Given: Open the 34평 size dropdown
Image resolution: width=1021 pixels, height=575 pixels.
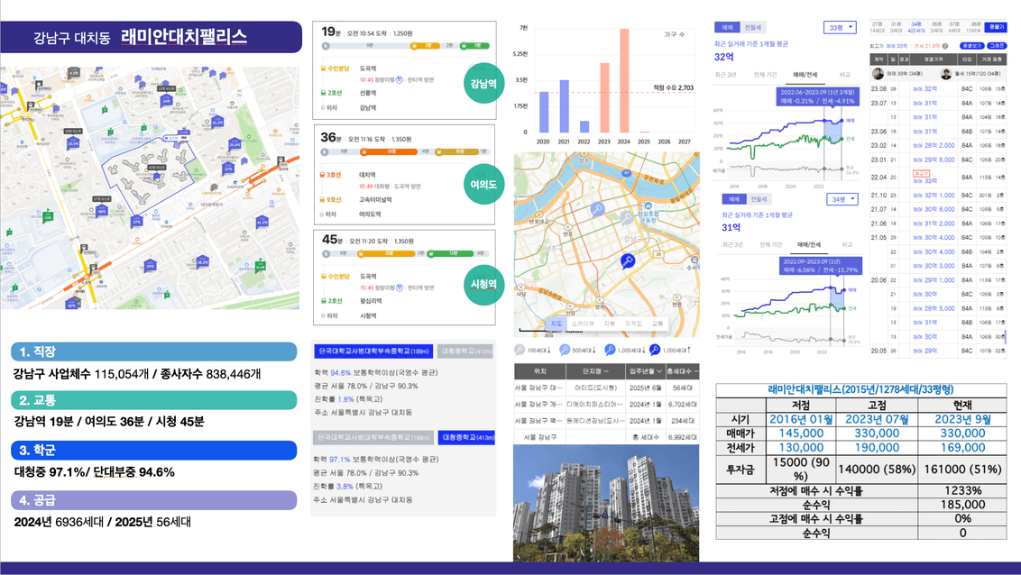Looking at the screenshot, I should (842, 199).
